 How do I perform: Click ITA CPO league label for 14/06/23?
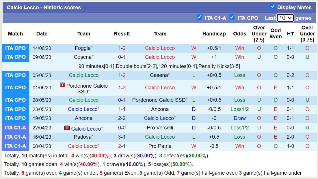[x=15, y=48]
